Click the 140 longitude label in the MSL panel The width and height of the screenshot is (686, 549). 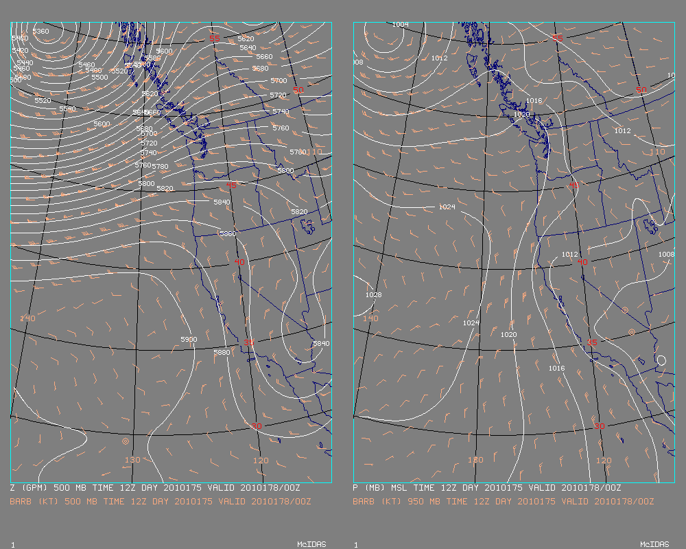(370, 318)
